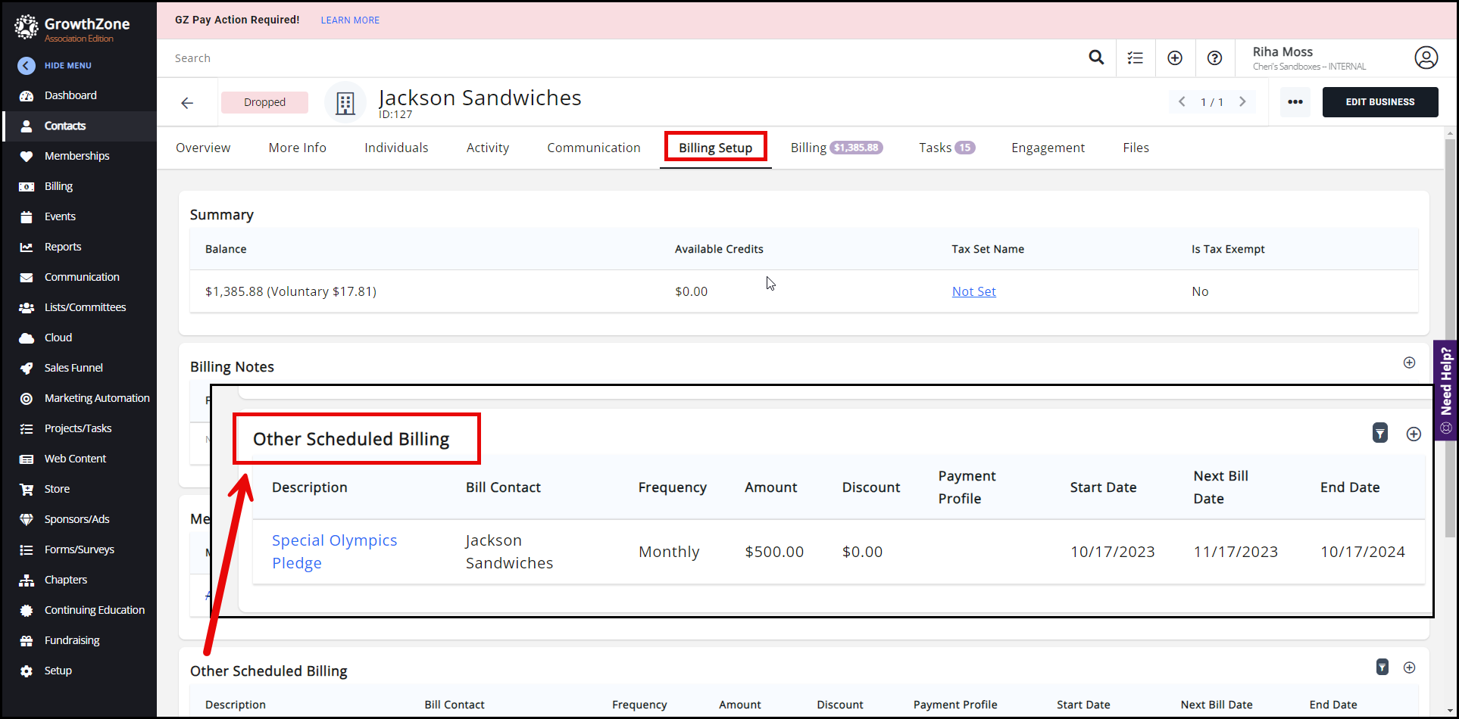
Task: Click into the Search field
Action: click(606, 58)
